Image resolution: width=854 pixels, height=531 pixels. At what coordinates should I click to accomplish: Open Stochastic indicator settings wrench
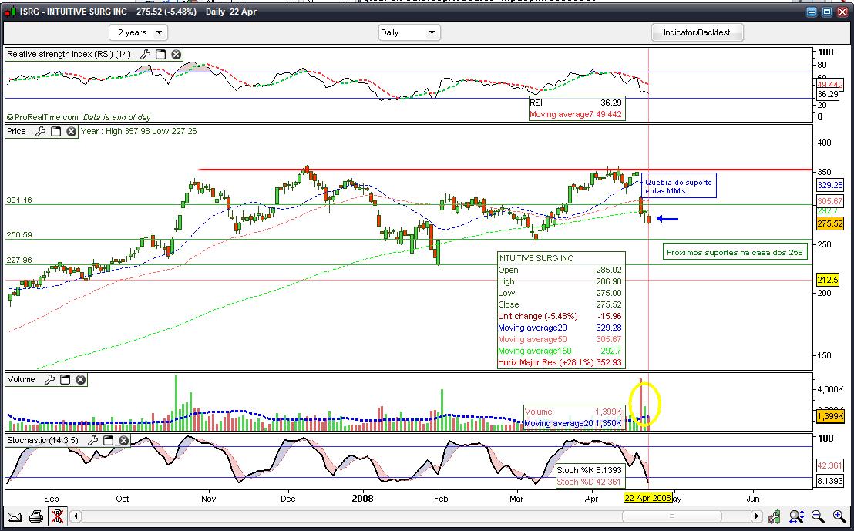coord(92,440)
